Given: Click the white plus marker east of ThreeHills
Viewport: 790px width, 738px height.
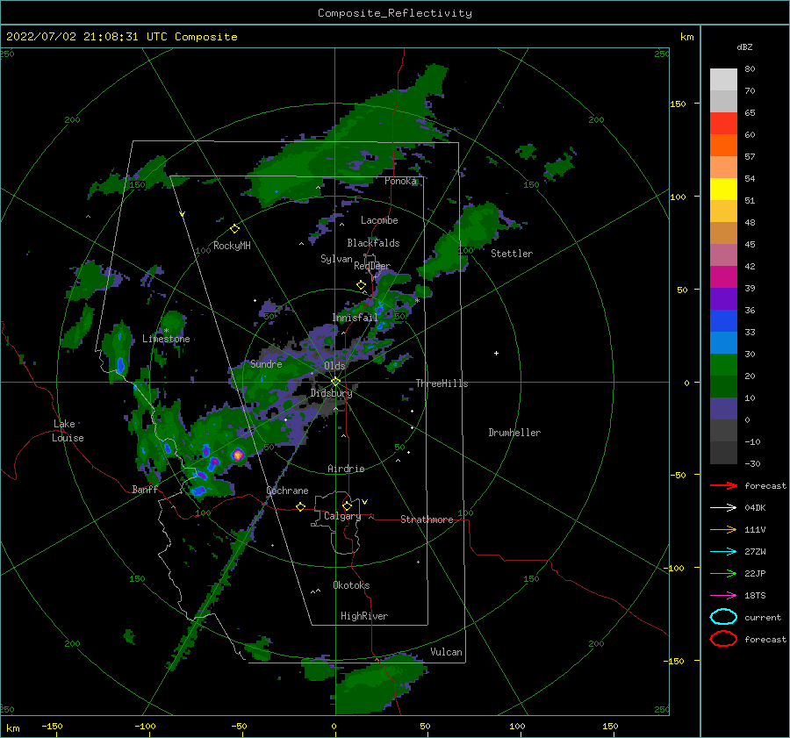Looking at the screenshot, I should (496, 353).
